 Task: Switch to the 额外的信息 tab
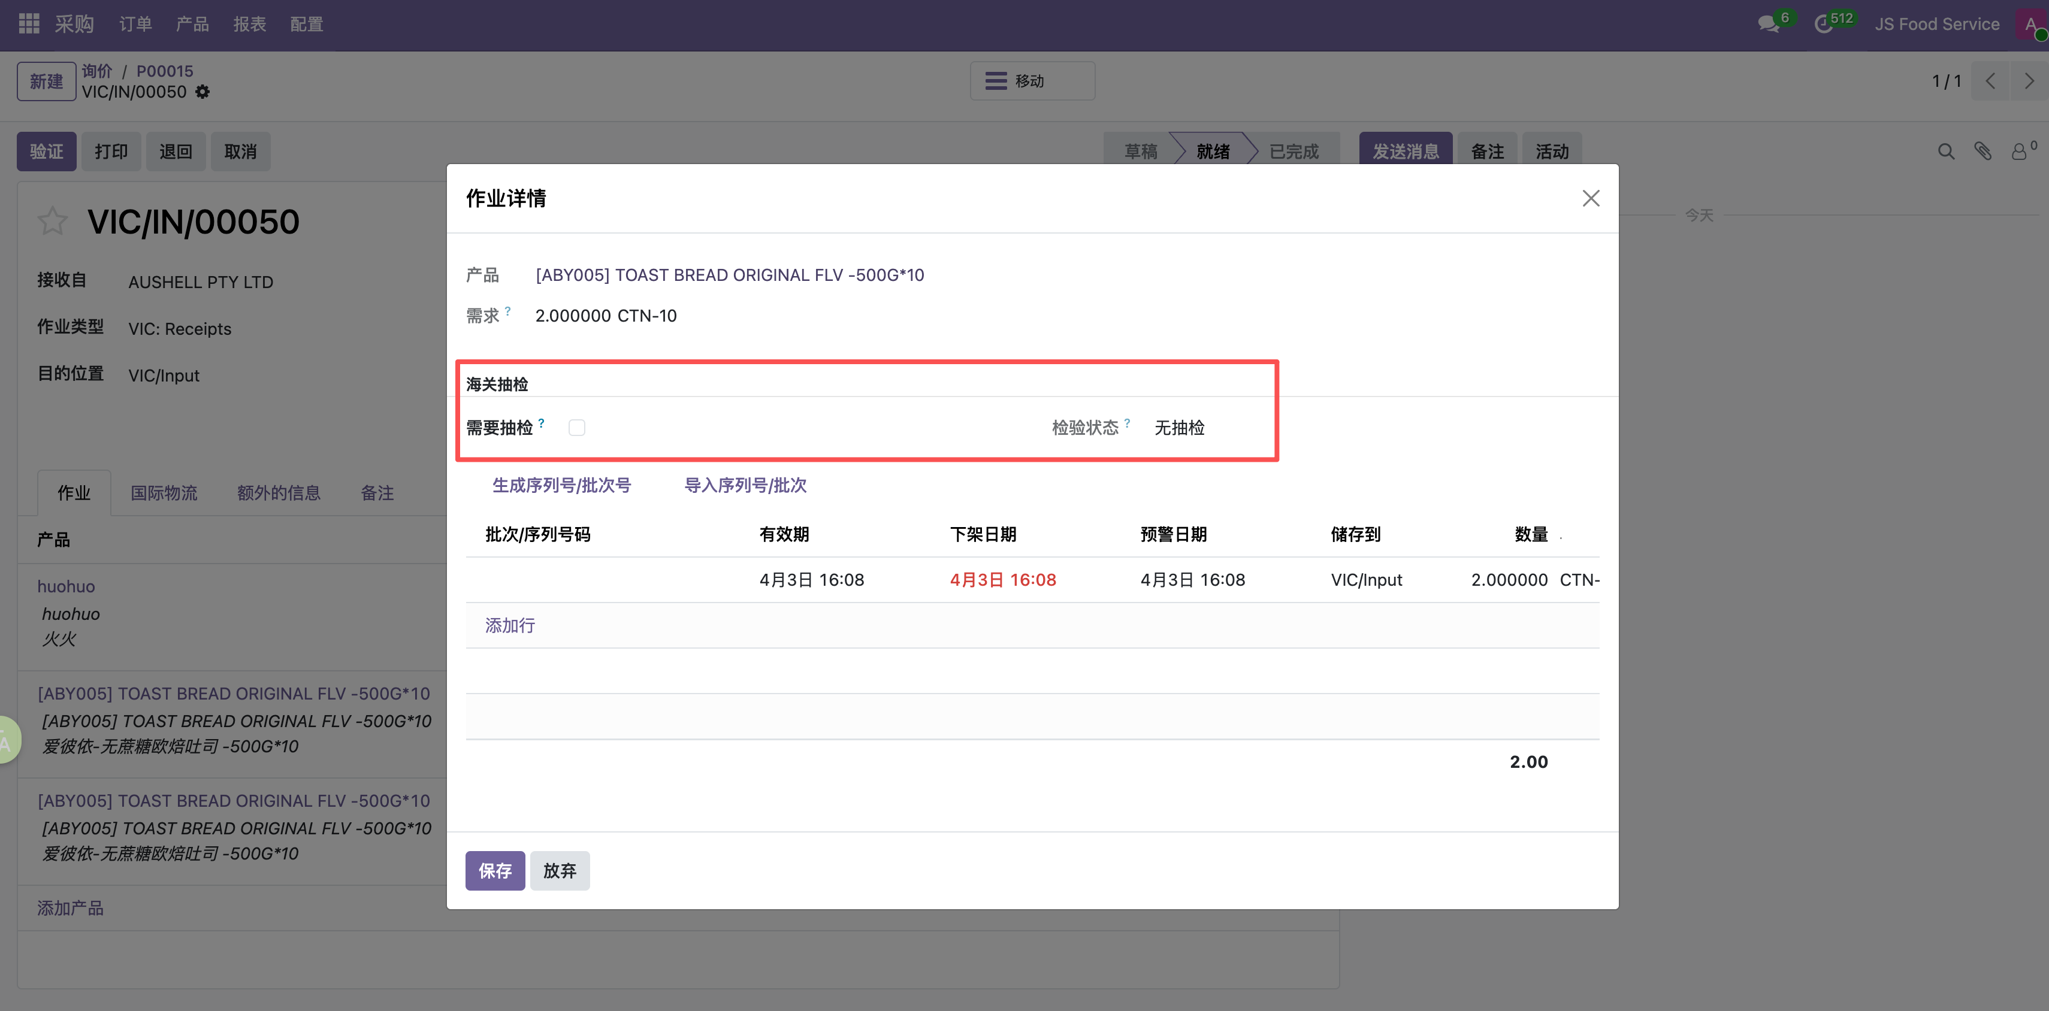(x=279, y=493)
